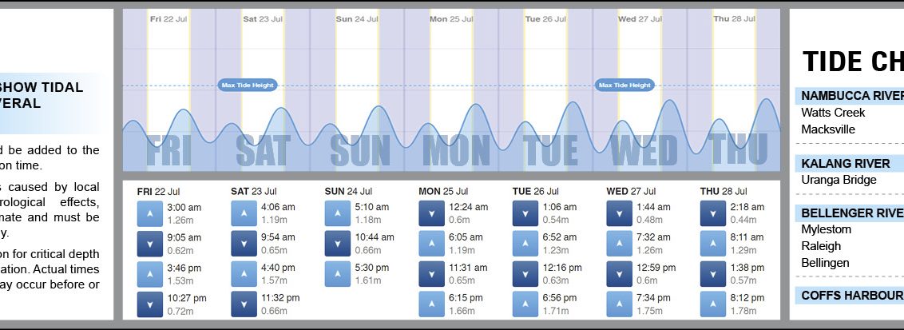Viewport: 904px width, 330px height.
Task: Select Wednesday 7:34 pm high tide icon
Action: (x=618, y=304)
